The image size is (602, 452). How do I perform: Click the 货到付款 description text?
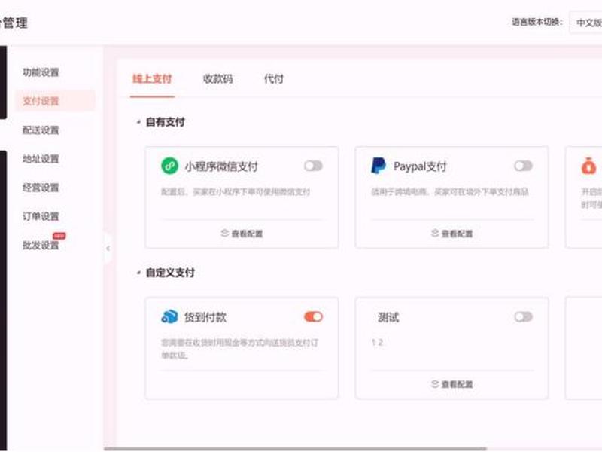239,349
